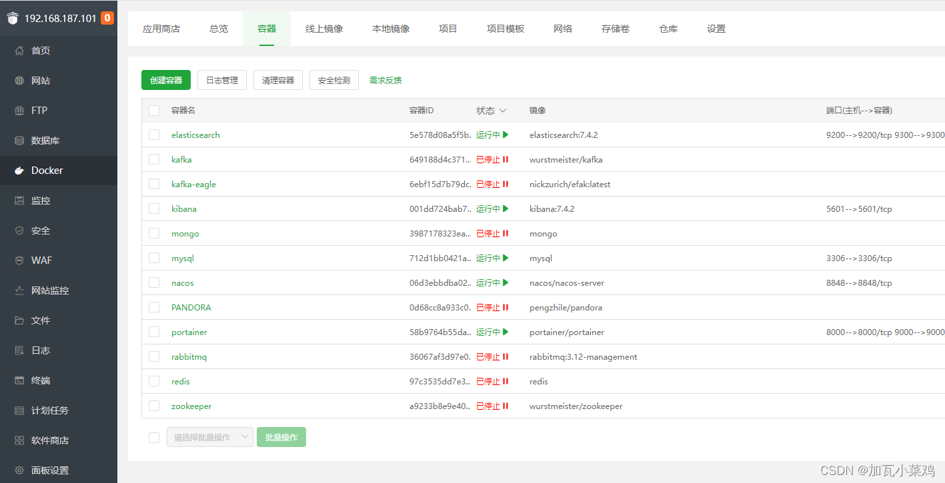Viewport: 945px width, 483px height.
Task: Click stopped pause icon for PANDORA
Action: (506, 307)
